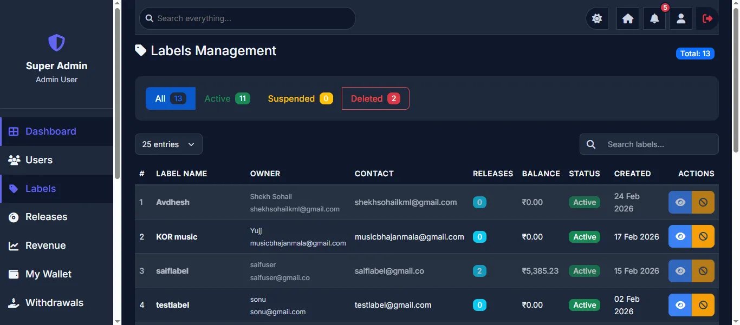The height and width of the screenshot is (325, 740).
Task: Suspend testlabel using the ban icon
Action: point(703,305)
